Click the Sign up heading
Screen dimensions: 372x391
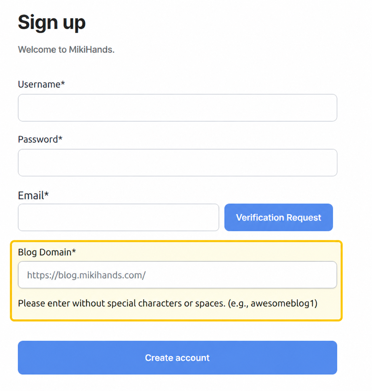(51, 22)
